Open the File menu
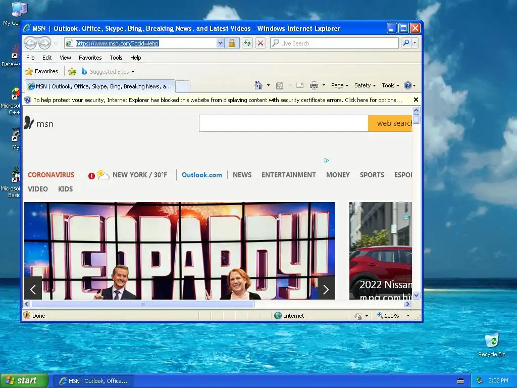 click(x=30, y=58)
